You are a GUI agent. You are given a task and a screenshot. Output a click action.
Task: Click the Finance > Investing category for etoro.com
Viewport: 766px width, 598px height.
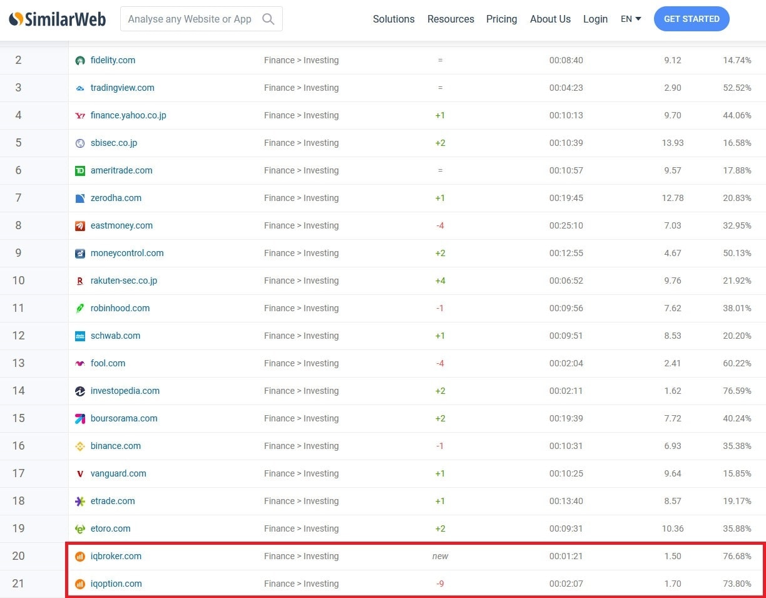pyautogui.click(x=301, y=528)
